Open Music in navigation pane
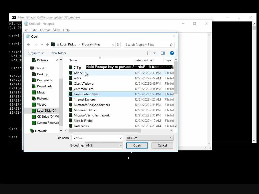 click(41, 92)
